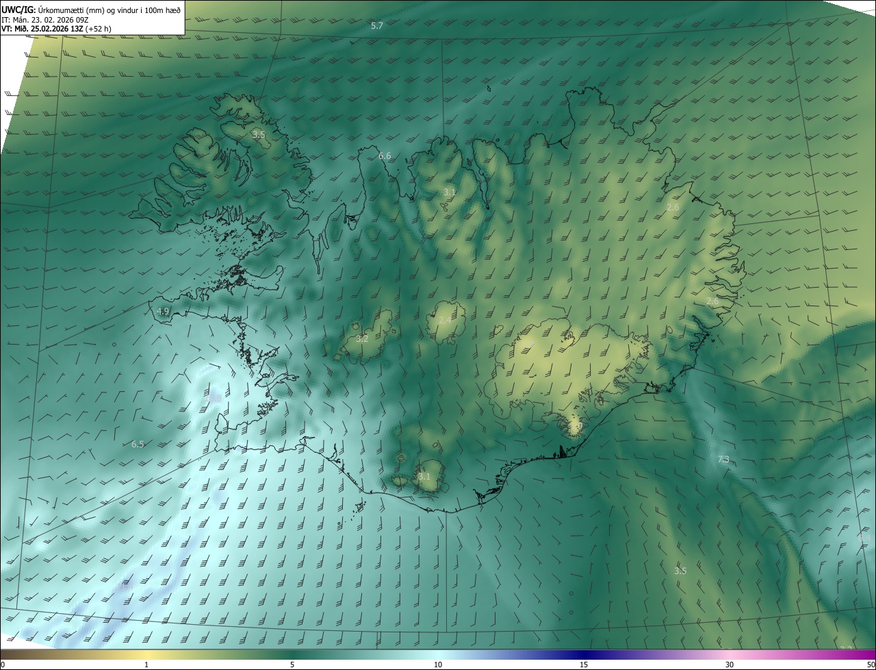Select the 2.4 value label on the glacier
The image size is (876, 670).
coord(445,321)
